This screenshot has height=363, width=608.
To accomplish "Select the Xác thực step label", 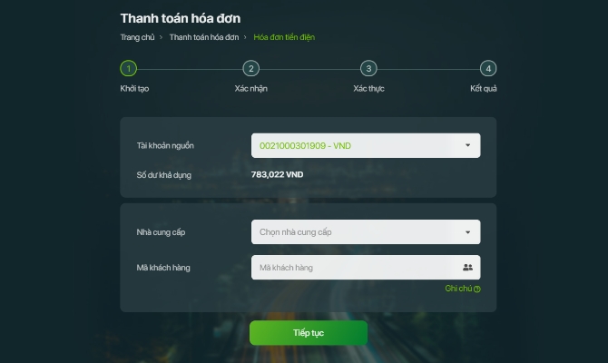I will click(368, 88).
